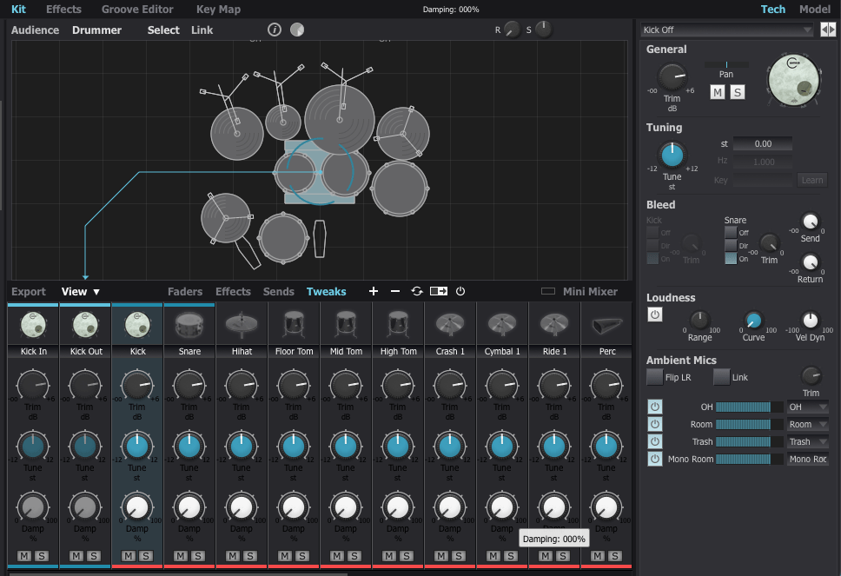This screenshot has width=841, height=576.
Task: Toggle the Loudness power button
Action: 654,314
